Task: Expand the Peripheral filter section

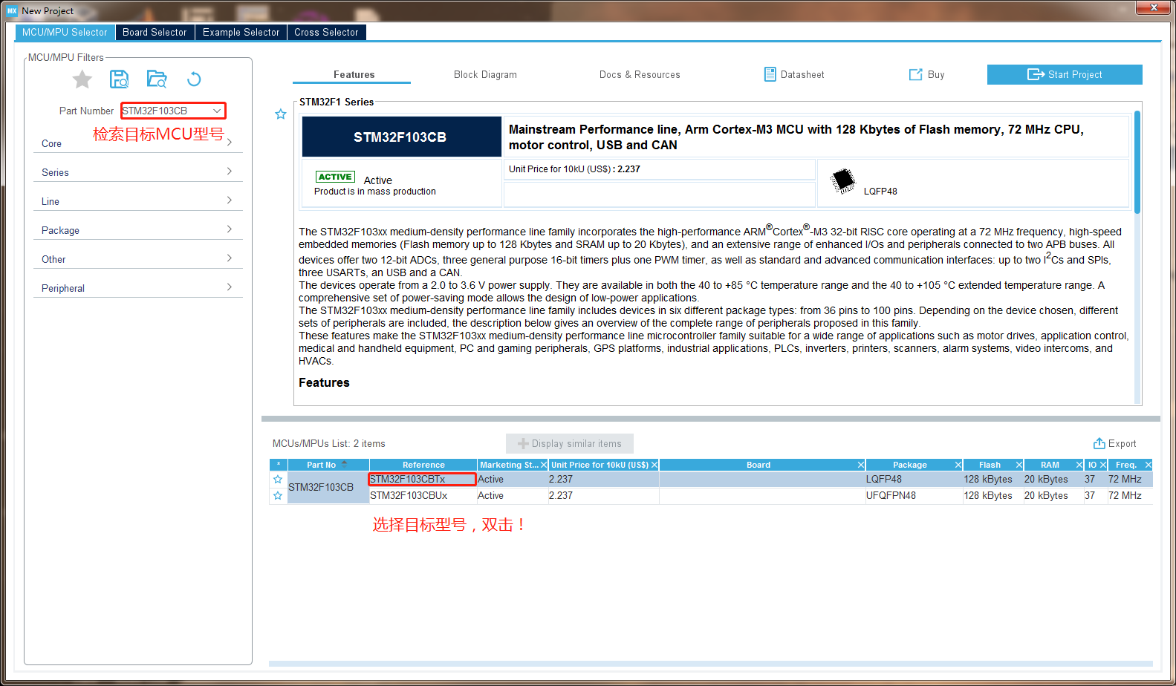Action: (x=138, y=288)
